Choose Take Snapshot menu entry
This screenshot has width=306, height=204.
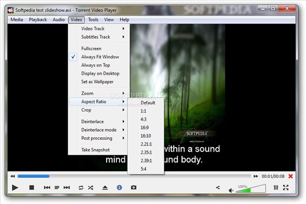98,150
